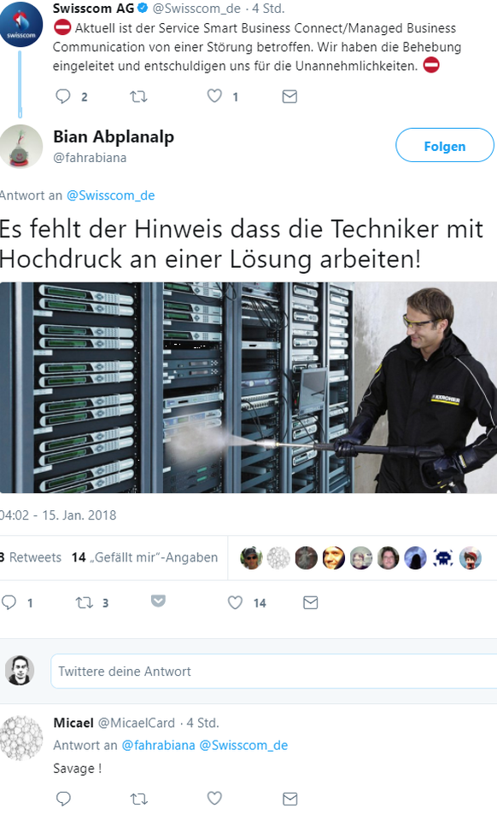This screenshot has width=497, height=814.
Task: Like Micael's 'Savage !' reply
Action: tap(214, 798)
